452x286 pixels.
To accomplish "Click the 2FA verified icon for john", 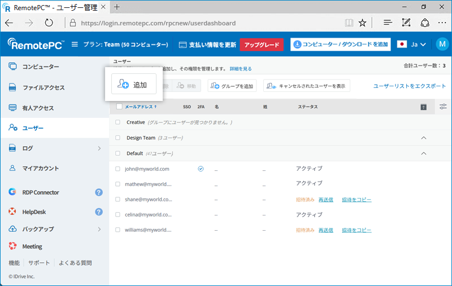I will coord(201,169).
